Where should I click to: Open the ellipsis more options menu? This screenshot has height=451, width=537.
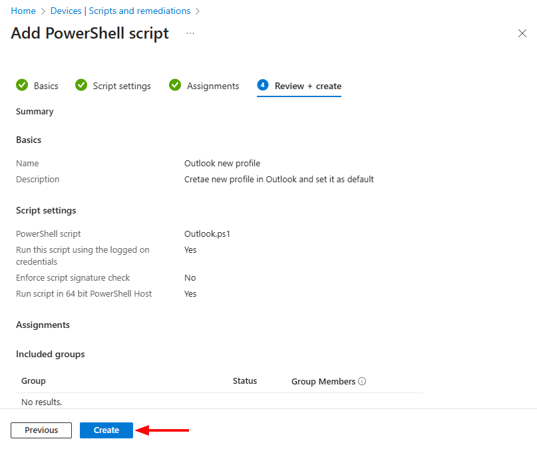coord(190,33)
